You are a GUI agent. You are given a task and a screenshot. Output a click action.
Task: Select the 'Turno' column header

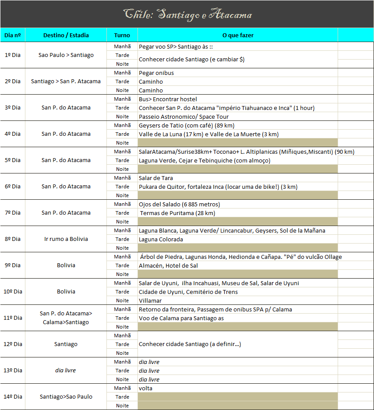coord(122,35)
